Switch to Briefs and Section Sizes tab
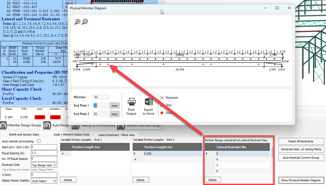The image size is (326, 185). pos(24,134)
